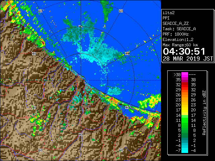The height and width of the screenshot is (161, 215).
Task: Pick the yellow 17–20 dBZ legend band
Action: [x=185, y=110]
